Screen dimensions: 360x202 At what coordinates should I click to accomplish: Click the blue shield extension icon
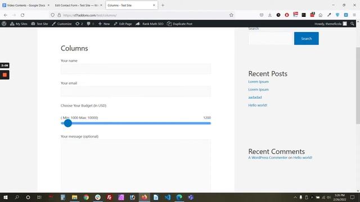tap(337, 15)
